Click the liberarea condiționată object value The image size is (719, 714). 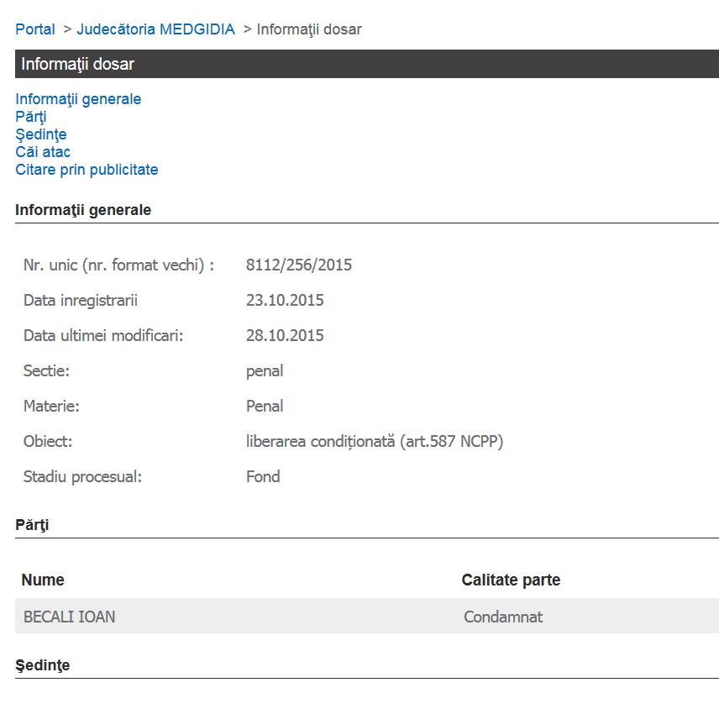[x=375, y=442]
